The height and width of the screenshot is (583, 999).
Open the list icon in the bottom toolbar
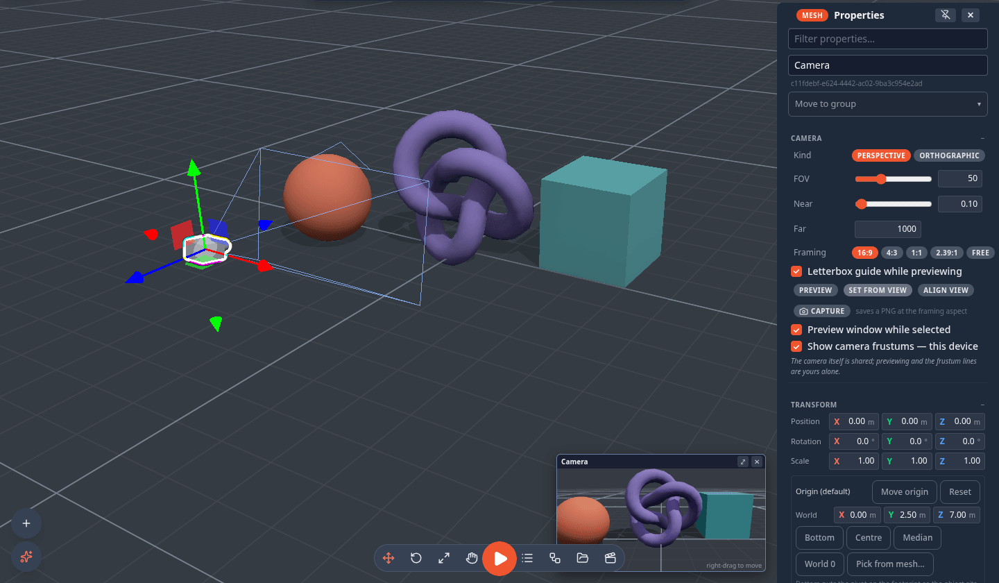(527, 558)
